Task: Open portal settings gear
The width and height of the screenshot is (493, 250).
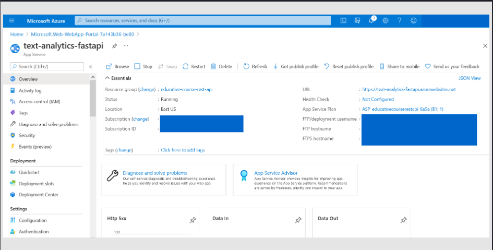Action: [386, 21]
